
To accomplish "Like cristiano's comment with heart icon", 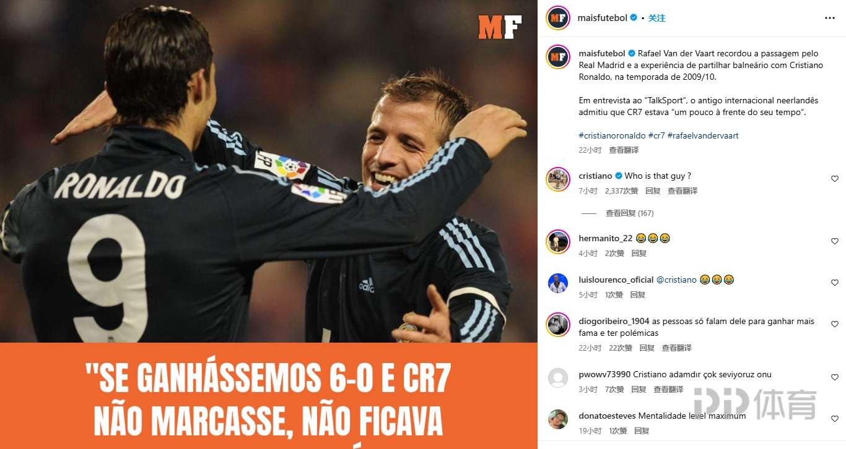I will pyautogui.click(x=835, y=179).
